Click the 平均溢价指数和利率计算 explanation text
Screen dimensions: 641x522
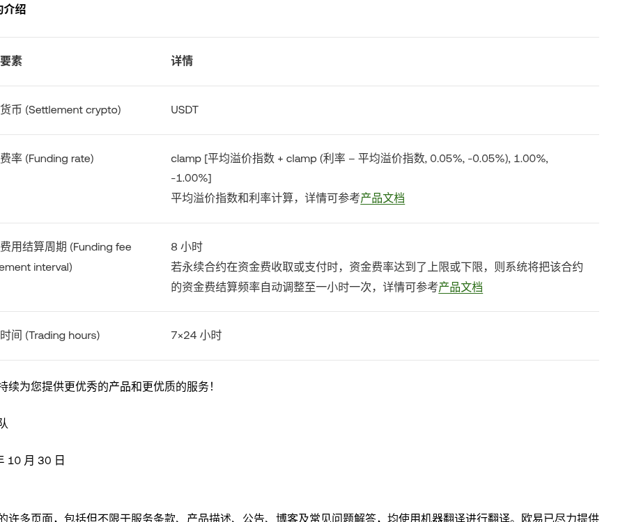tap(265, 198)
